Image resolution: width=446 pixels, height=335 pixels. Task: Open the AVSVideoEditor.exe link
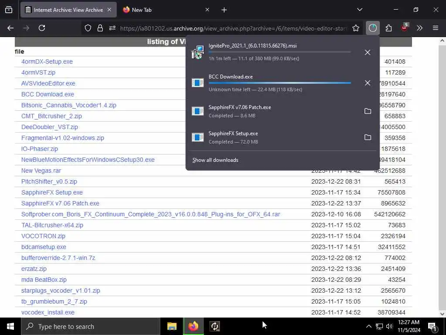point(48,83)
